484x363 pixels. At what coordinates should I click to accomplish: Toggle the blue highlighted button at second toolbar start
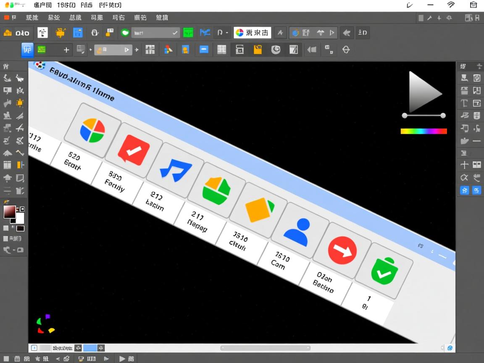coord(27,50)
